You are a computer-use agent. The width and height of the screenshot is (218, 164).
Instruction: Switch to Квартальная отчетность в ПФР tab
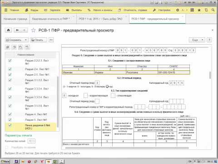(x=51, y=19)
